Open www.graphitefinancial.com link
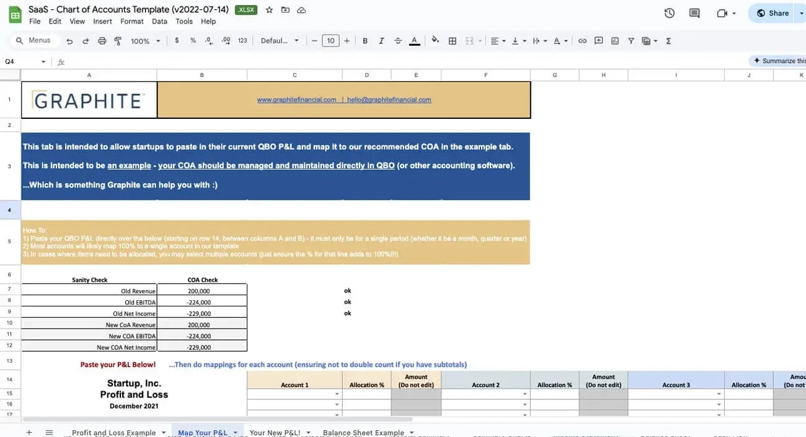806x437 pixels. tap(296, 100)
